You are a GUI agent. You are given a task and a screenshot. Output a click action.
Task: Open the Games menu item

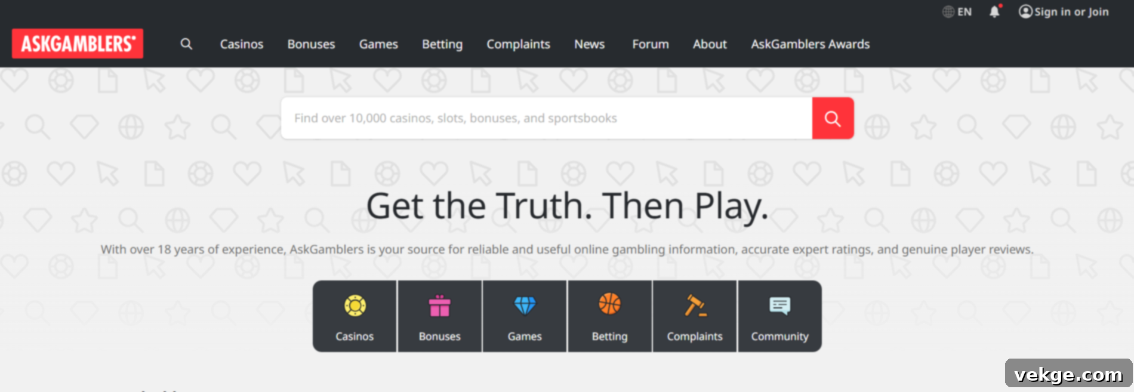(378, 44)
